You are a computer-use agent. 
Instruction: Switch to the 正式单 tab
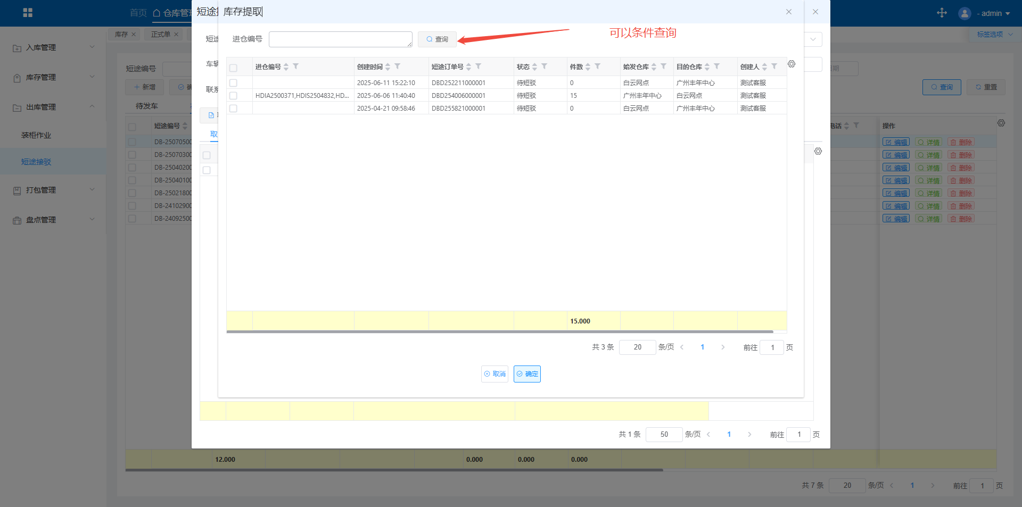(160, 35)
